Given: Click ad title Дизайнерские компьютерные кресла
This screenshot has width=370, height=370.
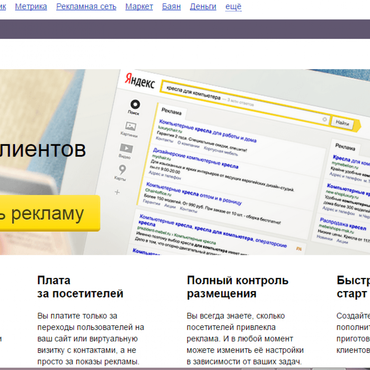Looking at the screenshot, I should 196,158.
